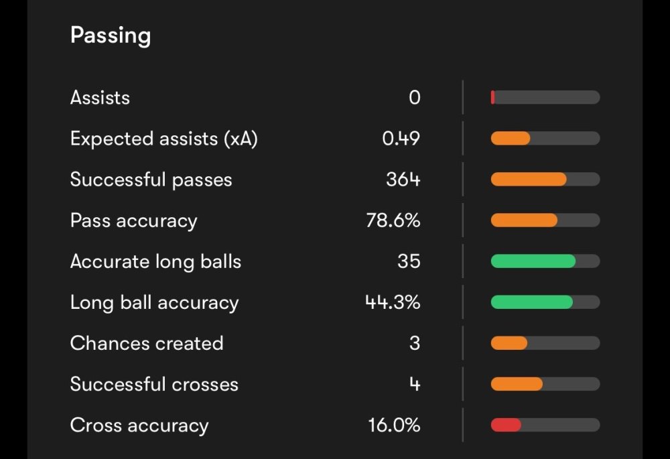Select the Chances created label
The image size is (670, 459).
(x=146, y=343)
